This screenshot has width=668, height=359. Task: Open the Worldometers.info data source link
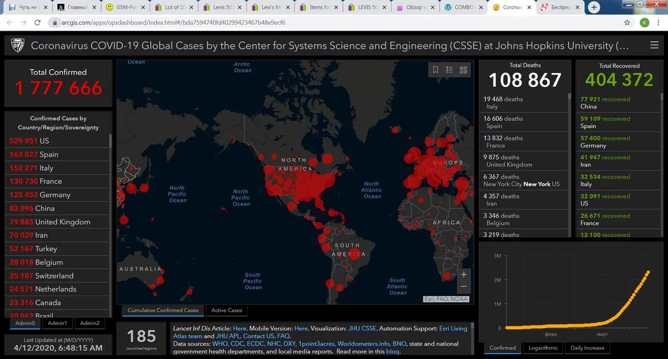tap(363, 344)
